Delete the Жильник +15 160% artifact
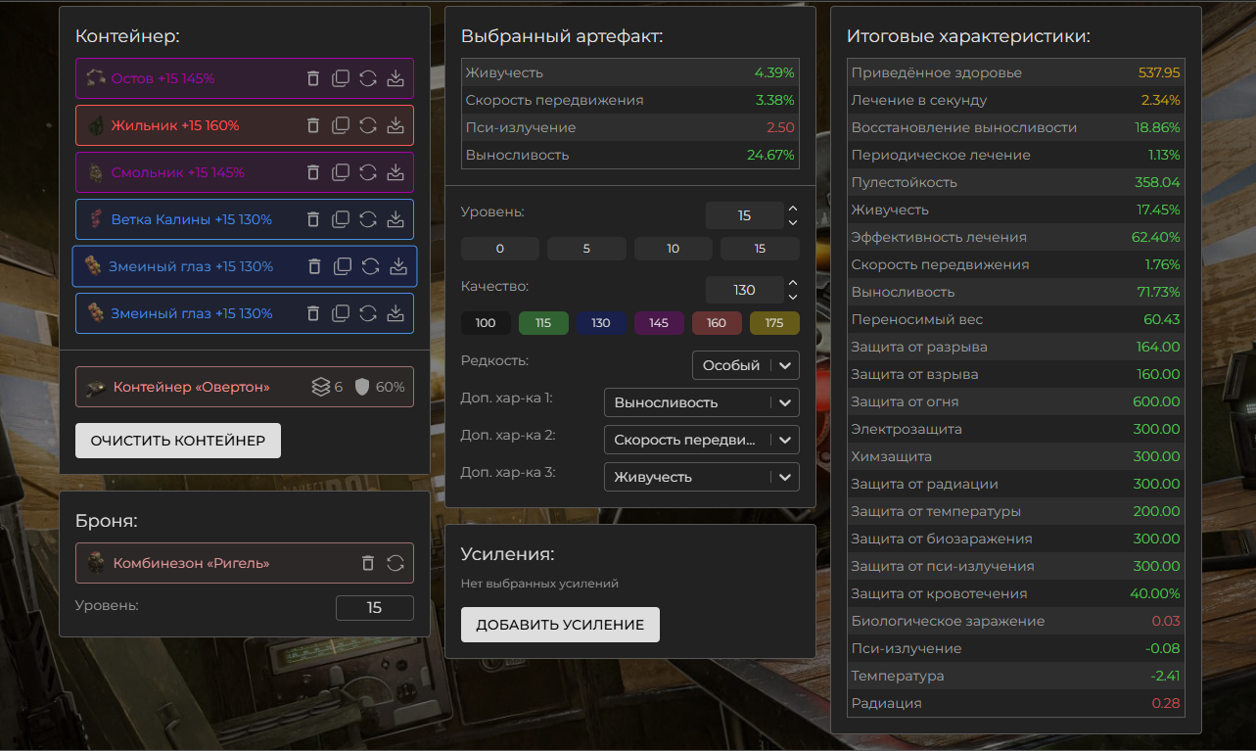Image resolution: width=1256 pixels, height=751 pixels. click(x=313, y=125)
